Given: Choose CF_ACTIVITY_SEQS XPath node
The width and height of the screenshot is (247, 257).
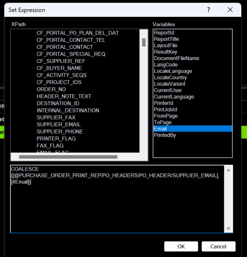Looking at the screenshot, I should 62,75.
